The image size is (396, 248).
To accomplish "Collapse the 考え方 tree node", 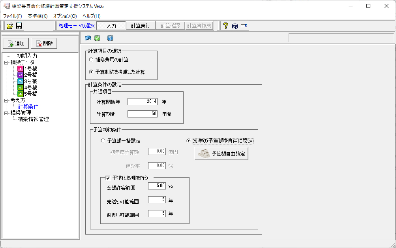I will coord(6,101).
